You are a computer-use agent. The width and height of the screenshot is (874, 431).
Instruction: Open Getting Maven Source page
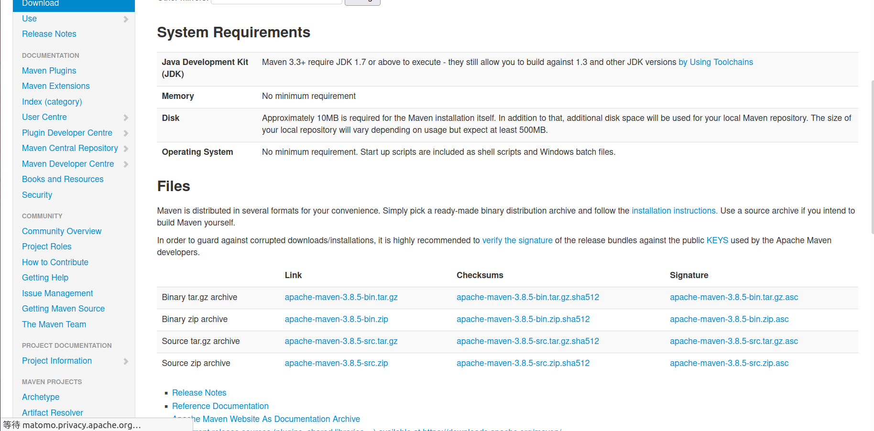coord(63,309)
